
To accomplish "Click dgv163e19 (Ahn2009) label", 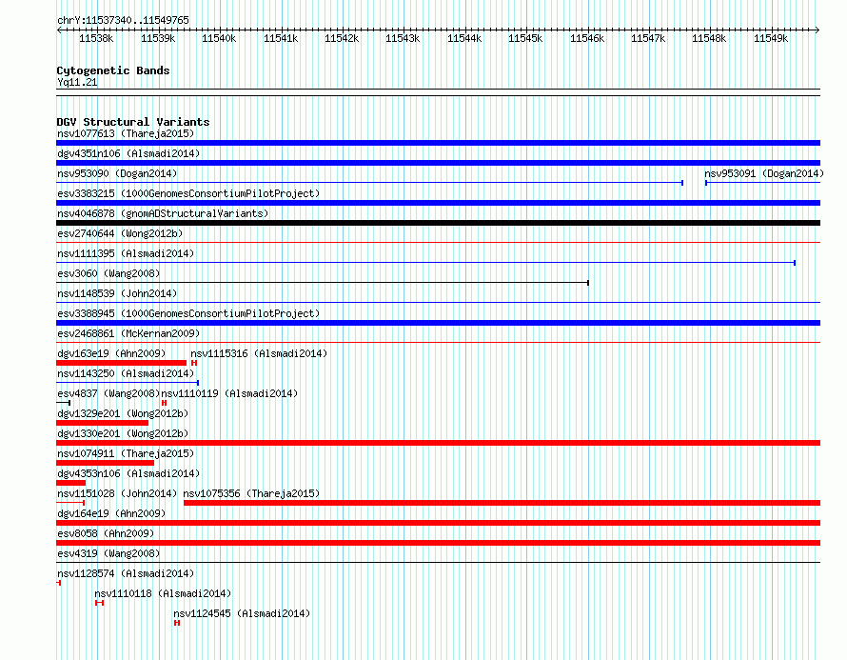I will [x=111, y=353].
